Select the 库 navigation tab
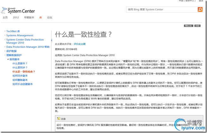Screen dimensions: 207x133 click(41, 17)
